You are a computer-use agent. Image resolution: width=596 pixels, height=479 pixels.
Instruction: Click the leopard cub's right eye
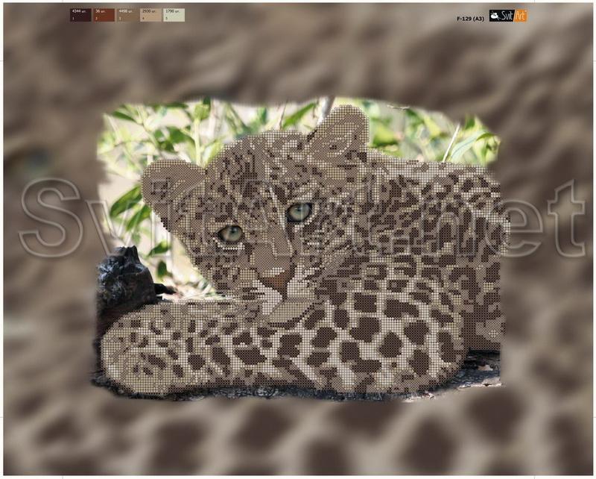299,212
